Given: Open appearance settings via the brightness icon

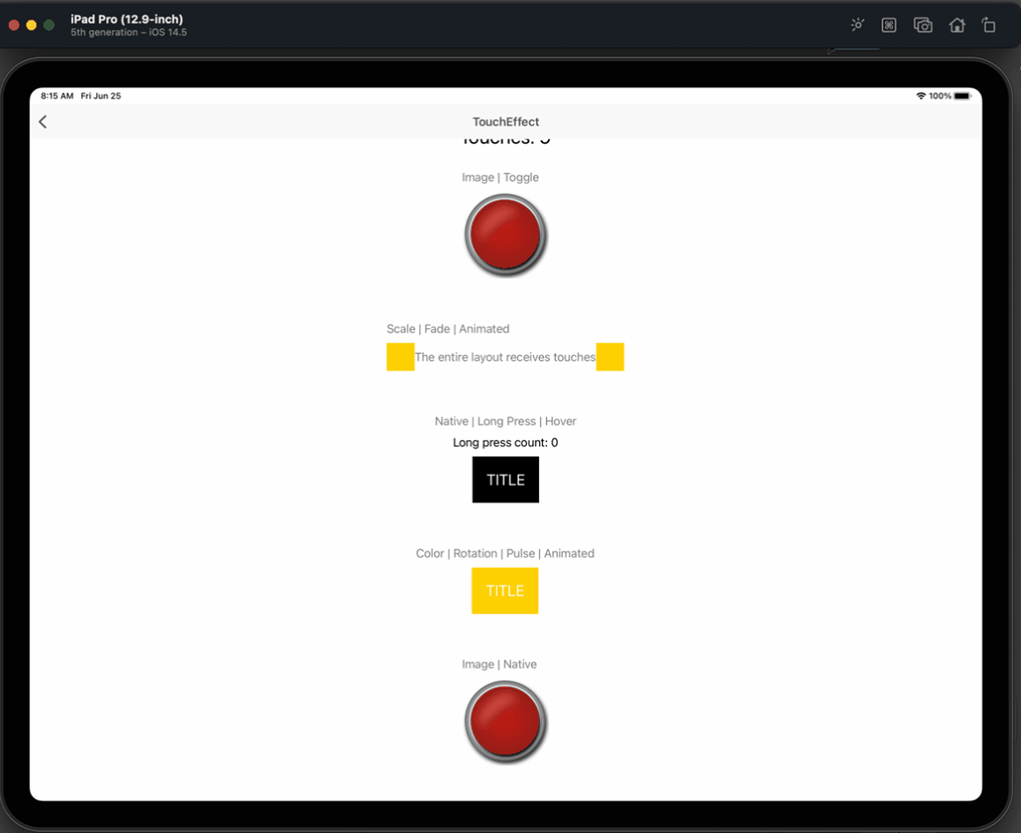Looking at the screenshot, I should click(x=857, y=25).
